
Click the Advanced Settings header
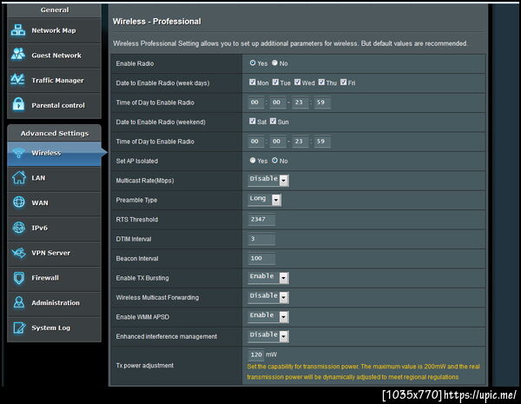click(55, 133)
